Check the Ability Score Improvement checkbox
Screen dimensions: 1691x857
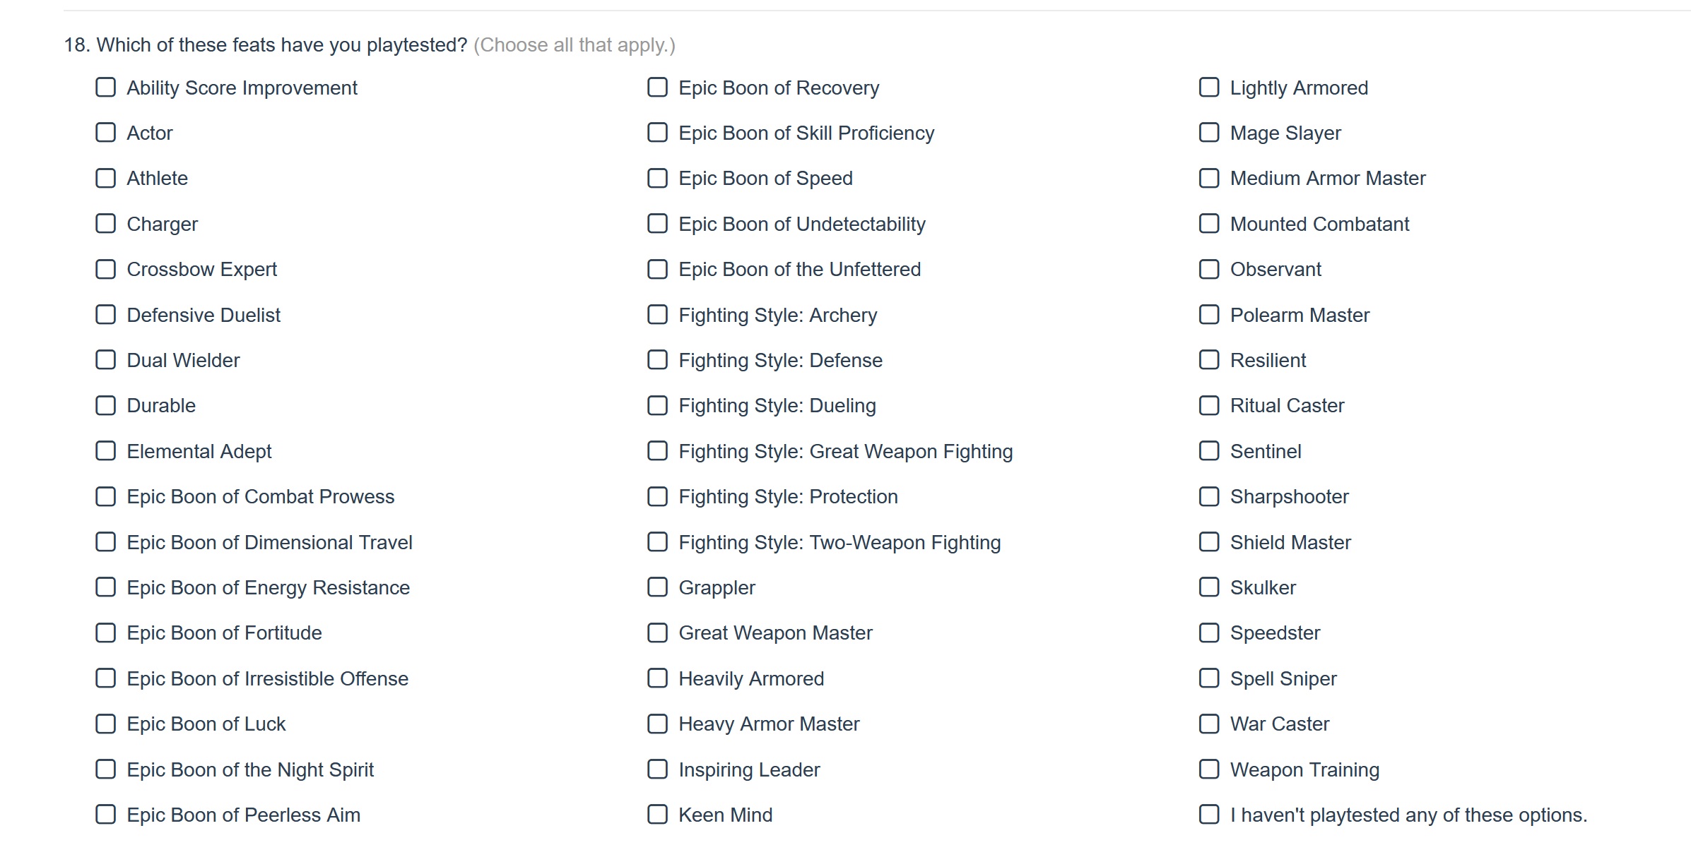coord(106,88)
